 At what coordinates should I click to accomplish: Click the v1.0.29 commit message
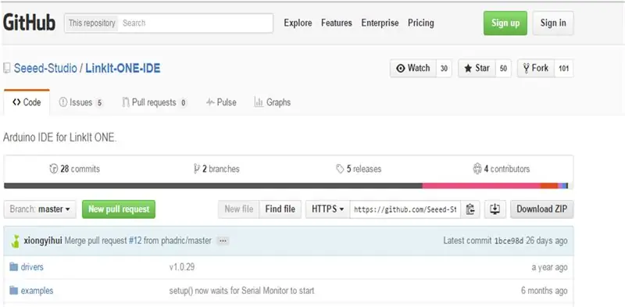[182, 267]
